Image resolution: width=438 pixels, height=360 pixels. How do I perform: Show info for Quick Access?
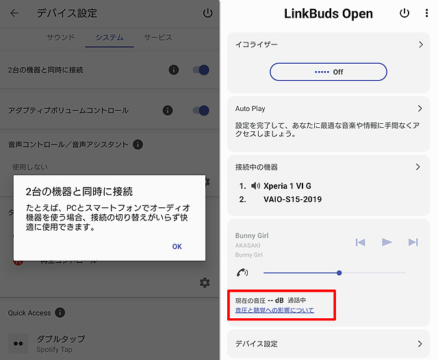tap(60, 313)
